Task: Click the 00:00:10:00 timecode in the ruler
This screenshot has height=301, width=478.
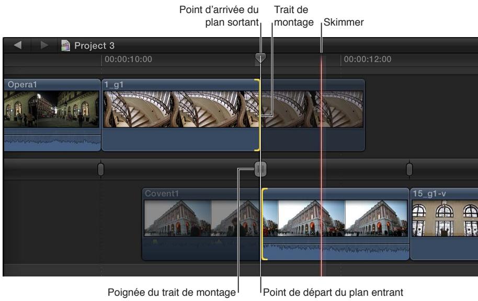Action: coord(128,59)
